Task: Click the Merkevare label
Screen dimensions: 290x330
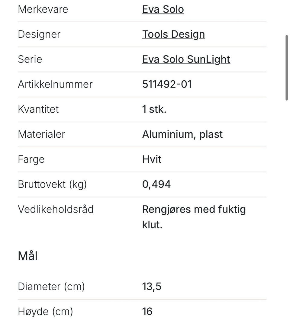Action: (43, 9)
